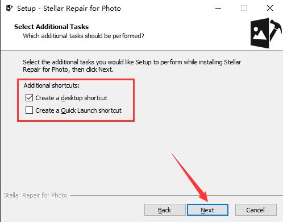This screenshot has width=283, height=222.
Task: Click the hammer in the Stellar logo
Action: point(275,30)
